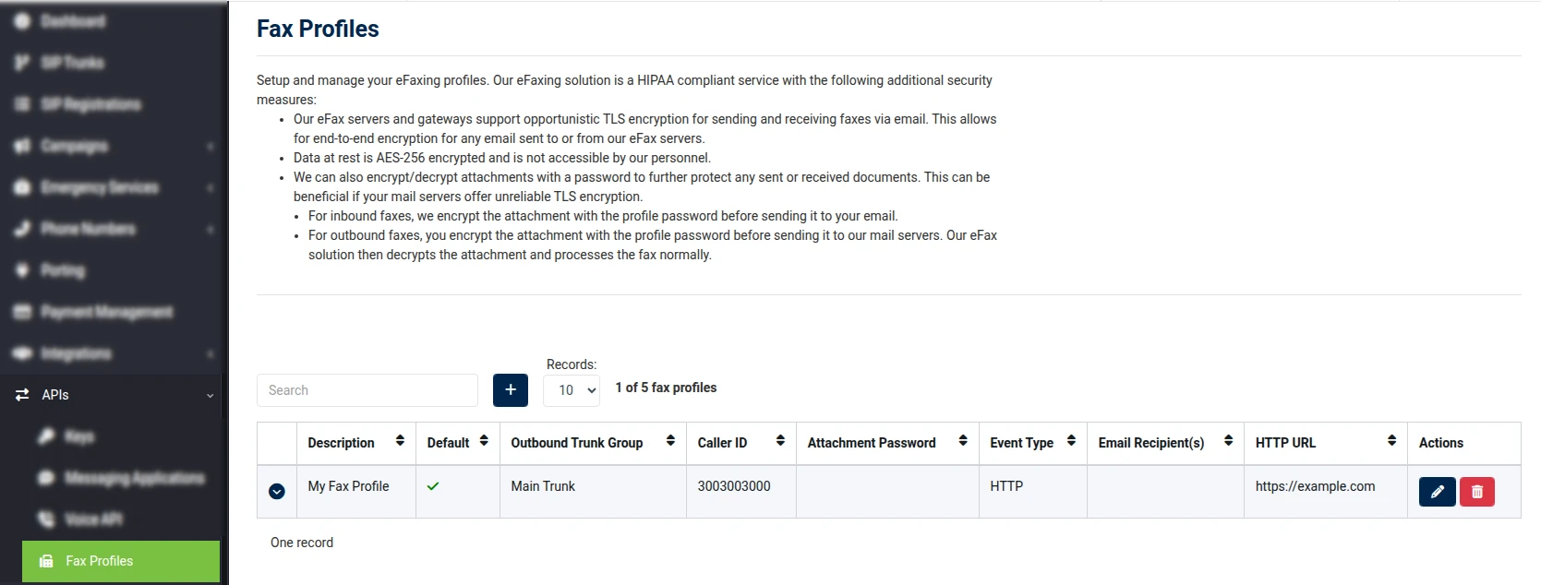The height and width of the screenshot is (585, 1541).
Task: Click the Integrations sidebar icon
Action: (22, 352)
